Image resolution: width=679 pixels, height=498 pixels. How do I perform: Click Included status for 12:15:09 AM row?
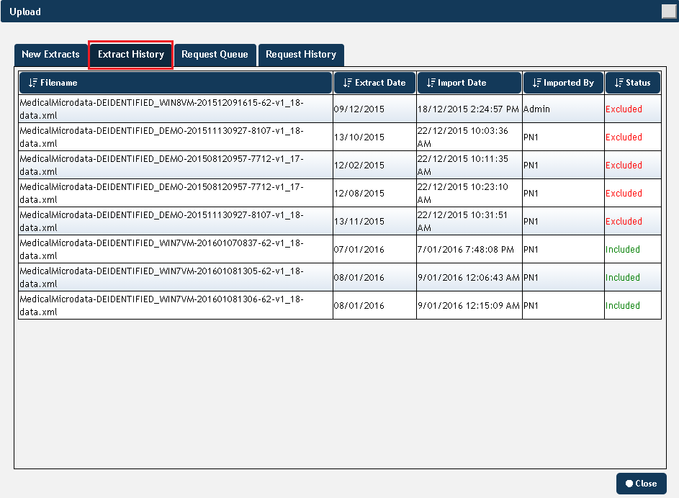point(623,306)
